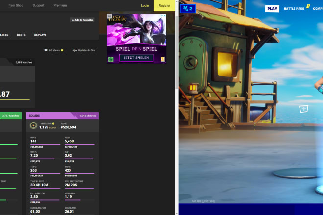
Task: Go to the Premium page
Action: point(60,5)
